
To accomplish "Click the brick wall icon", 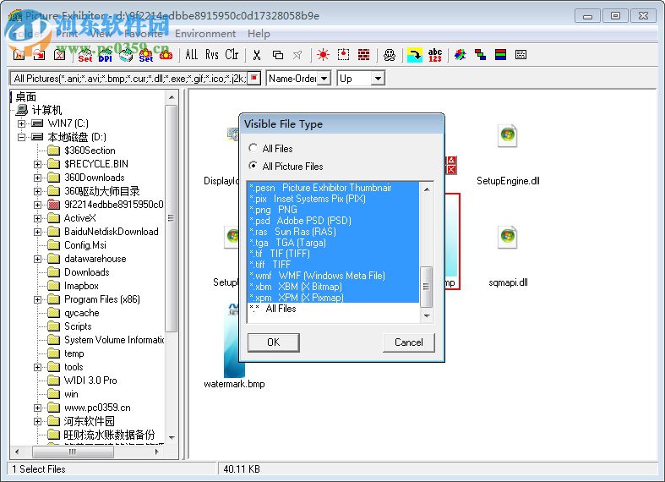I will (363, 54).
